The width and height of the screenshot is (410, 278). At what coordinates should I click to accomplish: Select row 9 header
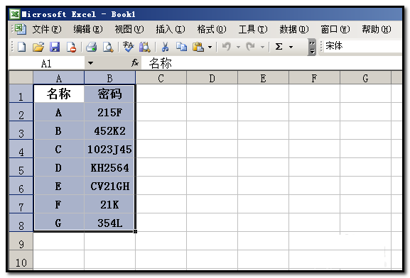tap(21, 241)
